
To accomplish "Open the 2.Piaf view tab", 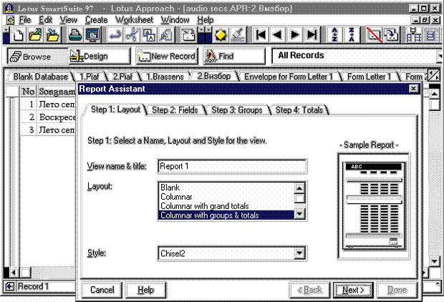I will [122, 77].
